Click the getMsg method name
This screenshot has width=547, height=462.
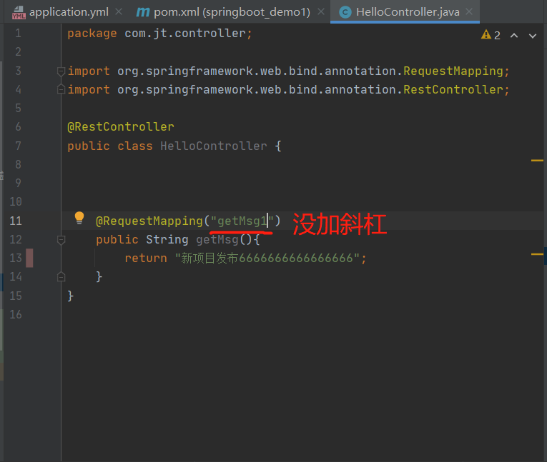click(x=217, y=240)
